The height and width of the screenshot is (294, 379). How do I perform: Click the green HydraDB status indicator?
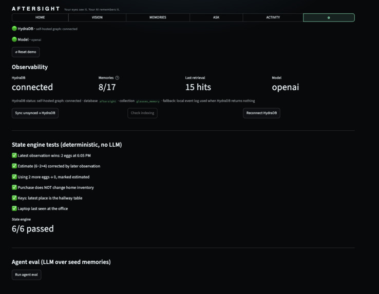pyautogui.click(x=14, y=29)
